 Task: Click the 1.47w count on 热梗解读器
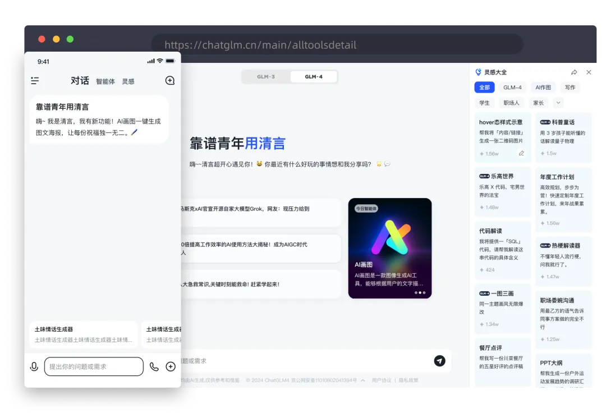click(x=550, y=277)
